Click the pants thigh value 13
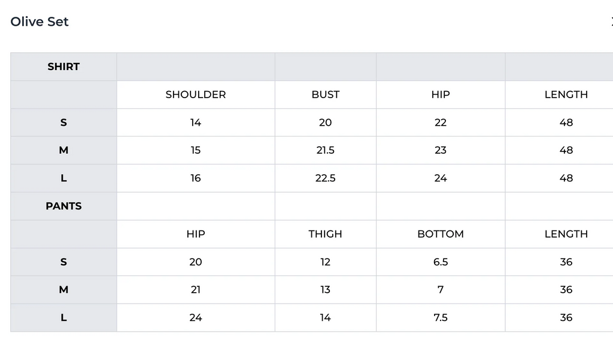The height and width of the screenshot is (349, 613). click(x=325, y=290)
